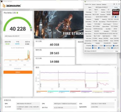Toggle the DirectCompute checkbox in GPU-Z
Viewport: 121px width, 112px height.
104,46
